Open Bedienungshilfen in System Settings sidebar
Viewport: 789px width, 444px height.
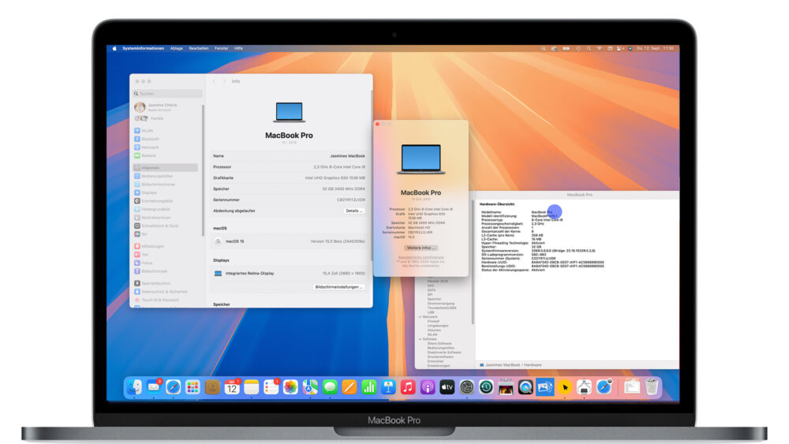click(154, 176)
